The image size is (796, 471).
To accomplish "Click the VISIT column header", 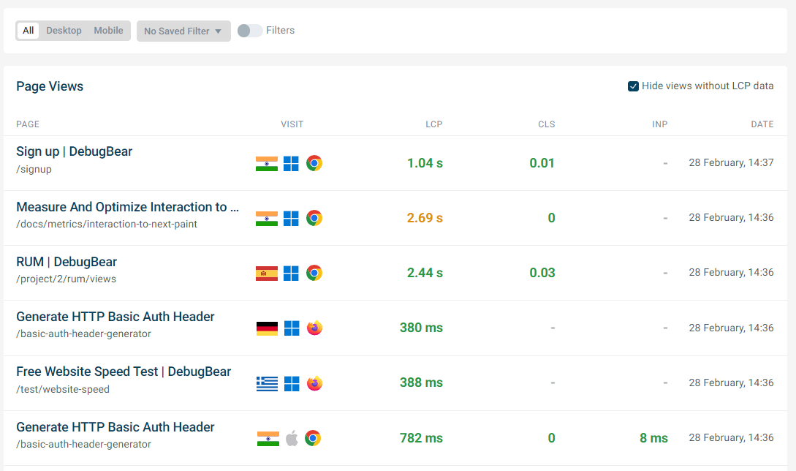I will click(x=292, y=124).
